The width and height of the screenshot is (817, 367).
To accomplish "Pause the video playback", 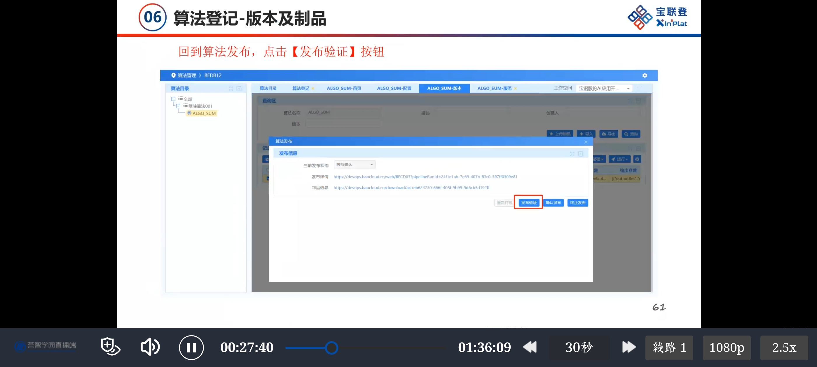I will [191, 348].
